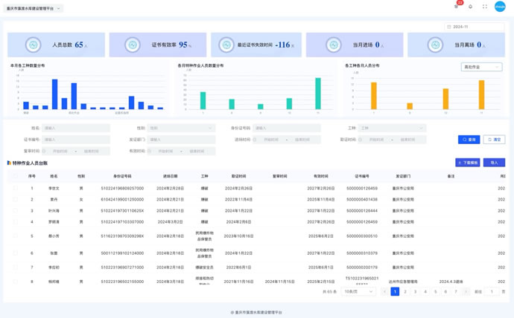
Task: Open the 10条/页 page size dropdown
Action: pyautogui.click(x=359, y=292)
